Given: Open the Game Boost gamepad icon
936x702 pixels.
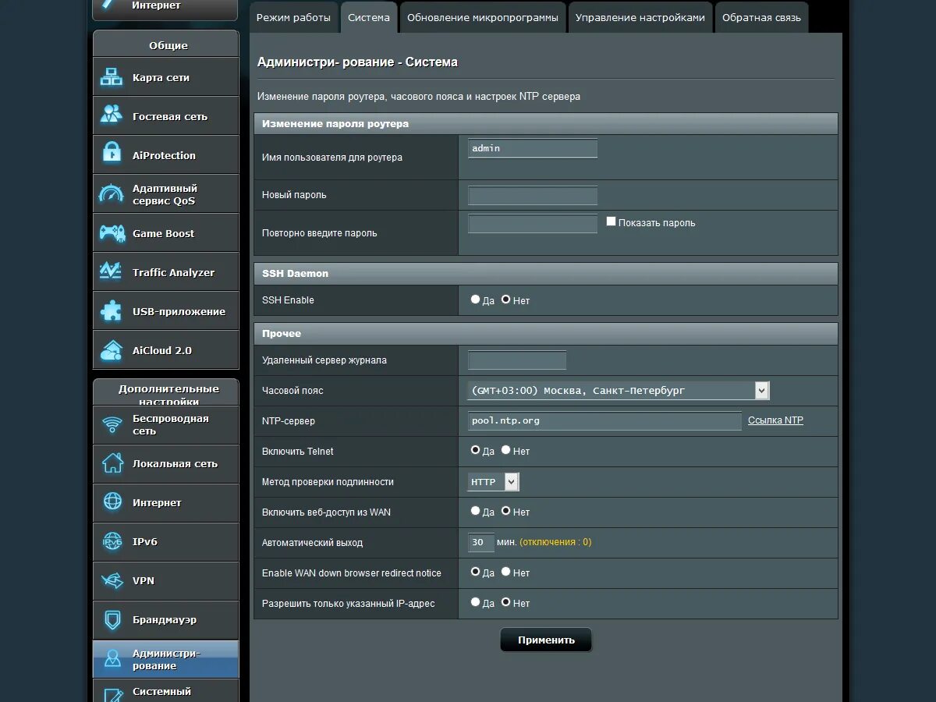Looking at the screenshot, I should point(112,232).
